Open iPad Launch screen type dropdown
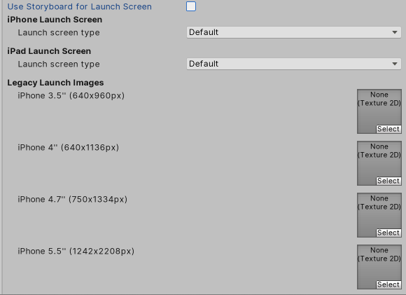 [x=294, y=64]
